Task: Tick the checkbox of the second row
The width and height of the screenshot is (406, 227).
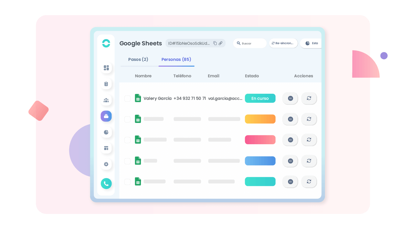Action: 127,119
